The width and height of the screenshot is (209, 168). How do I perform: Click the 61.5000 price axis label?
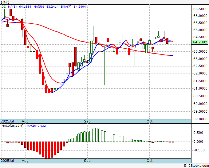(x=200, y=81)
